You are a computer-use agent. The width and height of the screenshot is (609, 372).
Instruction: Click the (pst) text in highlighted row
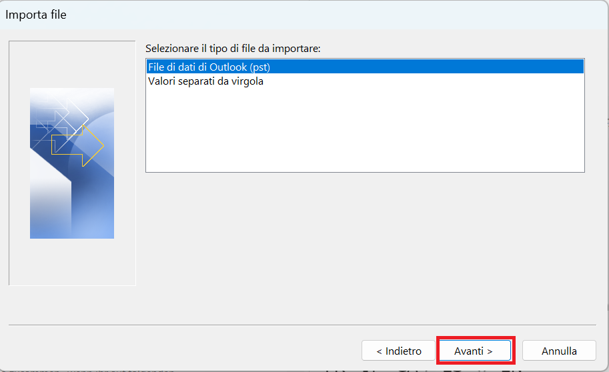[x=260, y=67]
